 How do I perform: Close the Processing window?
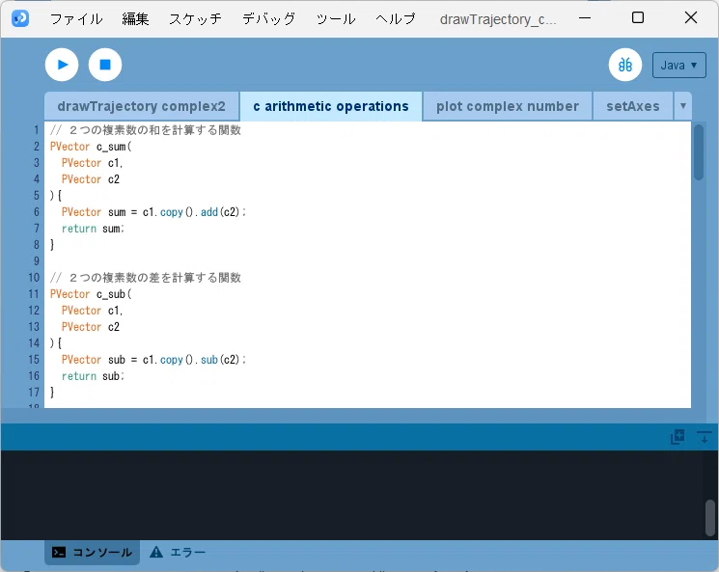click(x=691, y=18)
